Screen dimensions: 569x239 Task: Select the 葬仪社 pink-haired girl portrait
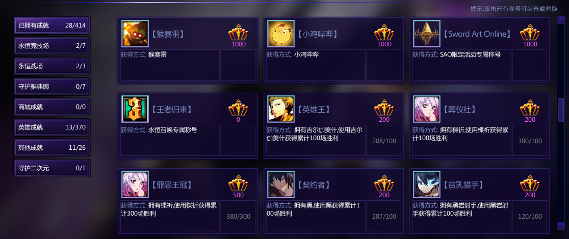[427, 109]
